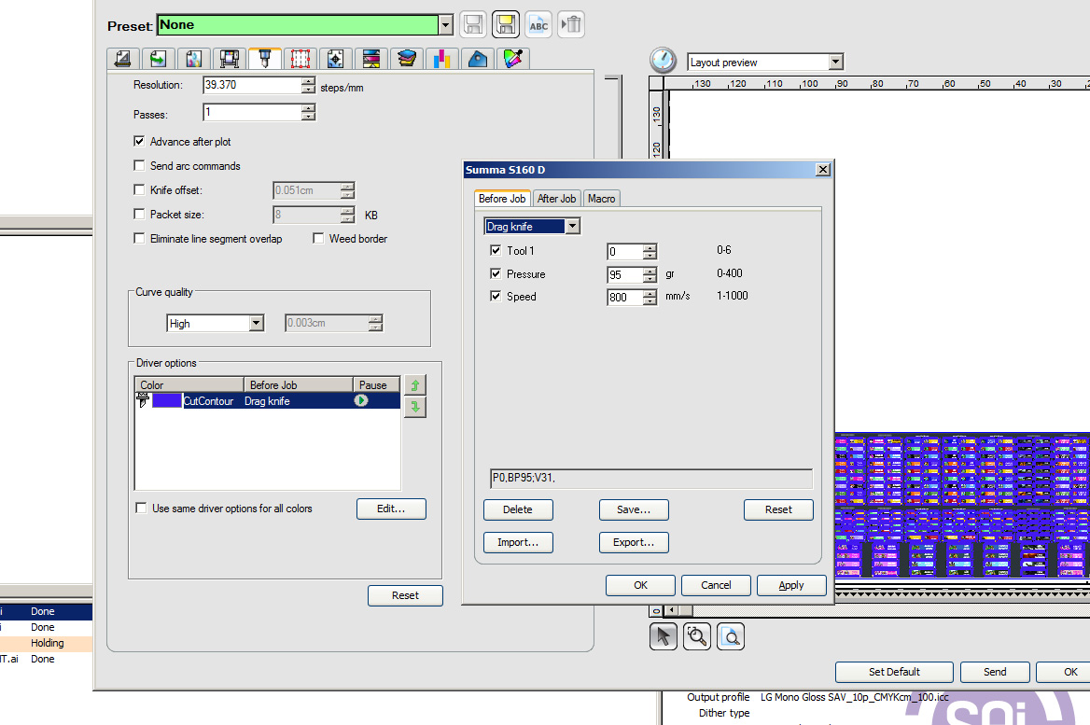
Task: Click Apply in the Summa dialog
Action: 791,585
